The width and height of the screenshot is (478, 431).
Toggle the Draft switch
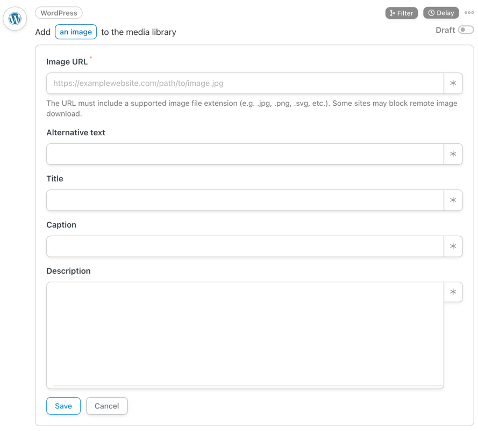click(x=466, y=30)
